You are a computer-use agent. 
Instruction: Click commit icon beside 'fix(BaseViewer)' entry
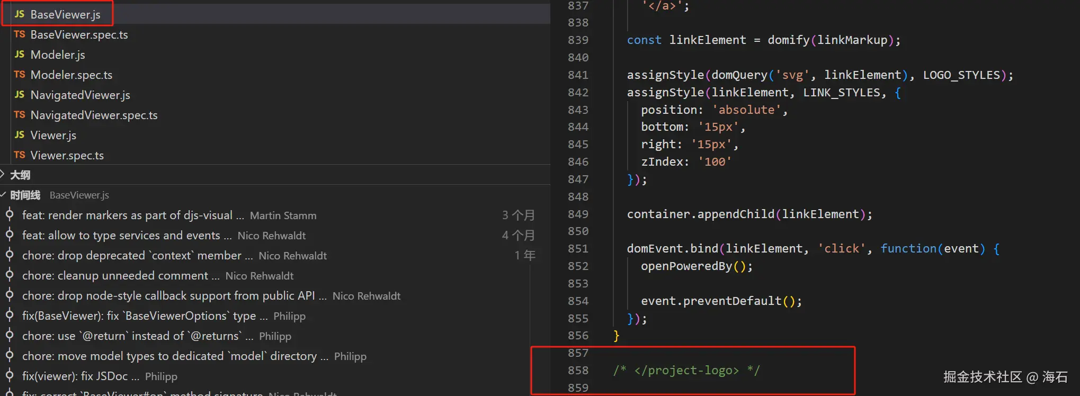coord(10,315)
